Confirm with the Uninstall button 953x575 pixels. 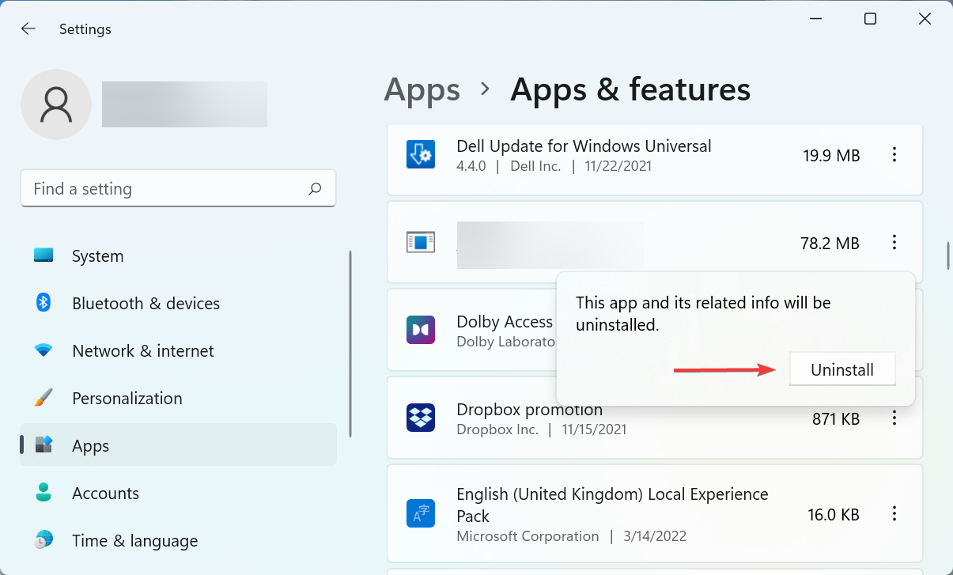pyautogui.click(x=841, y=369)
